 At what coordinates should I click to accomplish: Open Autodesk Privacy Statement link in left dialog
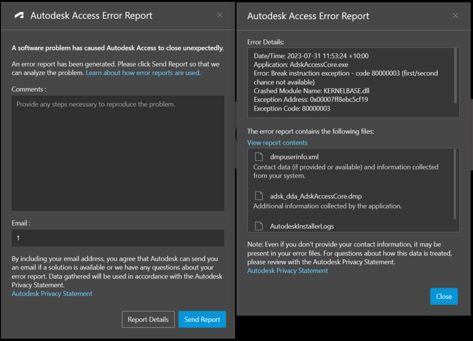[x=52, y=294]
